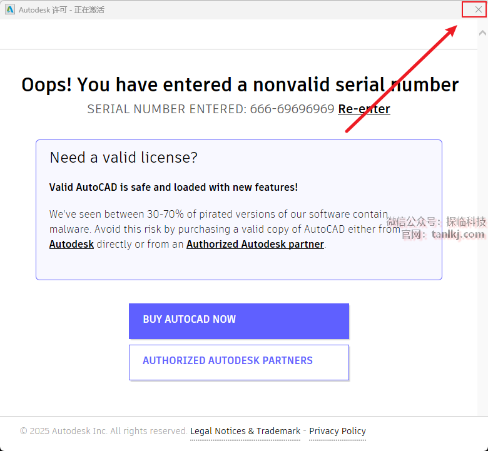Select the AUTHORIZED AUTODESK PARTNERS button
The height and width of the screenshot is (451, 488).
pos(238,362)
